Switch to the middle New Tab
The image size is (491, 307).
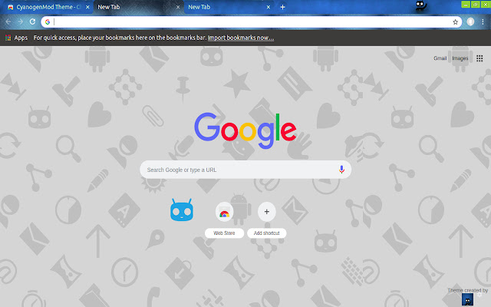138,7
